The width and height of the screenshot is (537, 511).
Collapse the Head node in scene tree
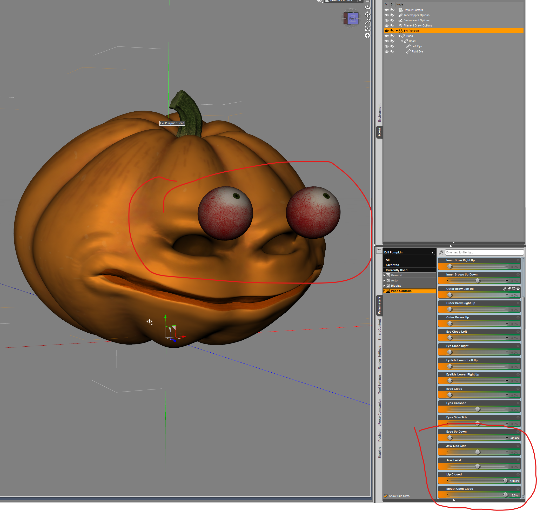402,41
